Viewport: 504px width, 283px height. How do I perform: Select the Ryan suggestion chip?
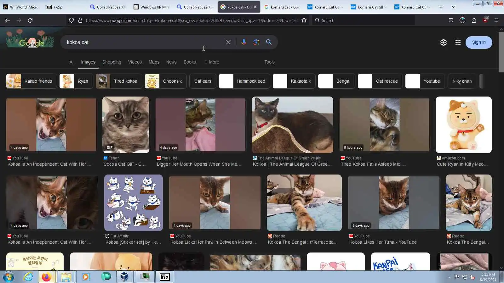point(76,81)
